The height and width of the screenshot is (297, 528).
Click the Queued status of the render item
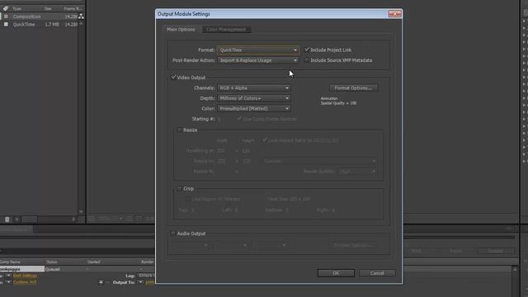pos(52,269)
